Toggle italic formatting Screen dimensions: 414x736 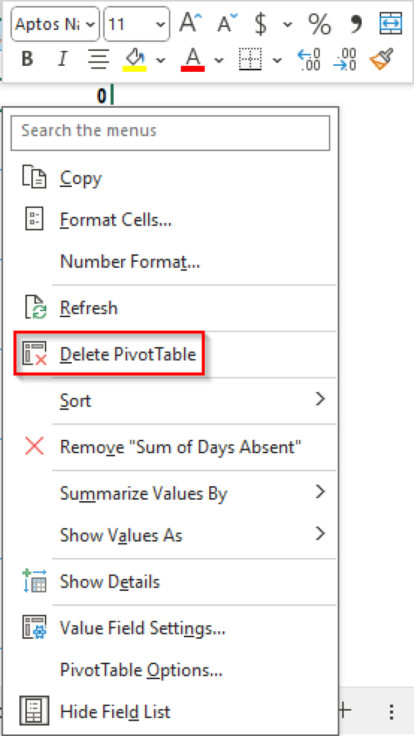click(62, 58)
